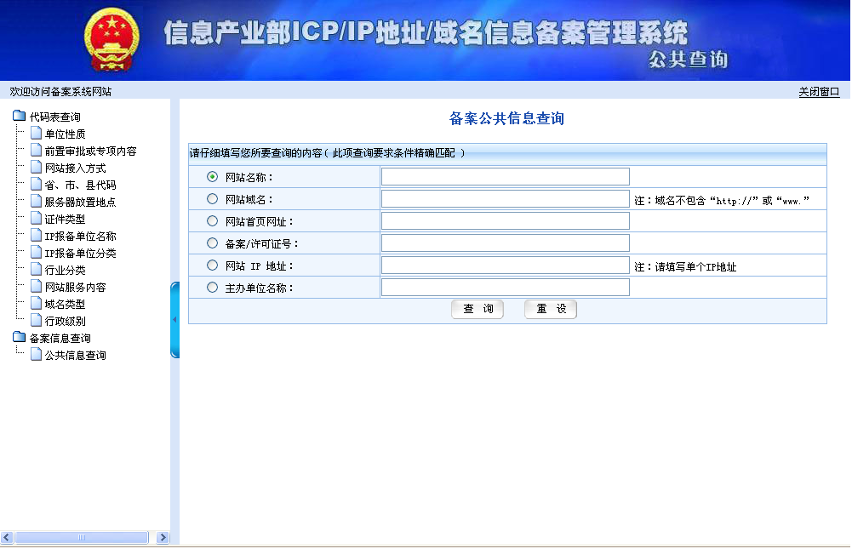
Task: Click the document icon beside 行业分类
Action: point(37,270)
